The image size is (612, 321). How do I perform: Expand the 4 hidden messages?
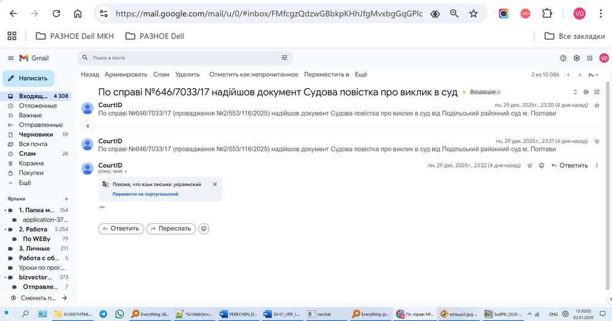[x=88, y=126]
